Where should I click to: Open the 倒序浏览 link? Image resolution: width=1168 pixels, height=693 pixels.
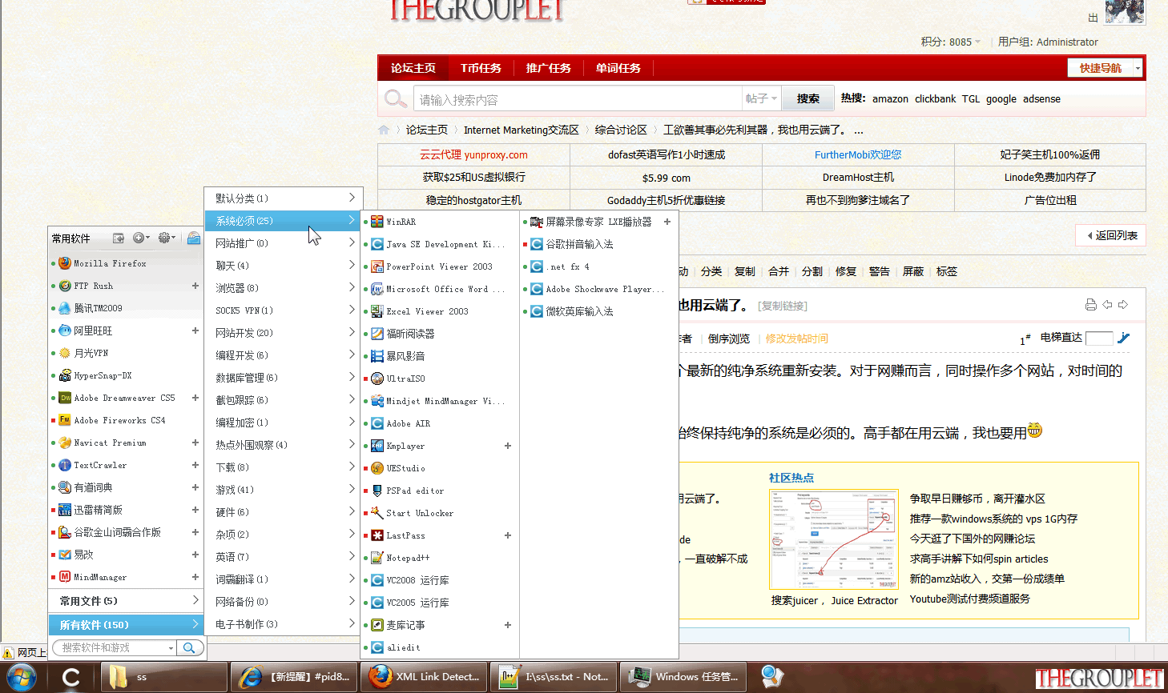coord(729,338)
